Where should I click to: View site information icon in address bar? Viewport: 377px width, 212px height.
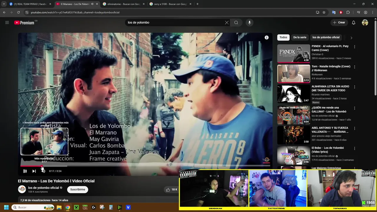coord(27,12)
